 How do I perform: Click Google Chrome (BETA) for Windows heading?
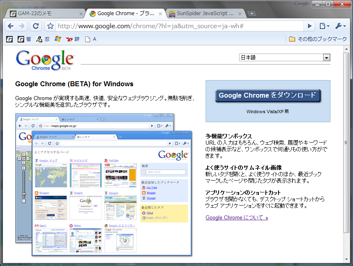(74, 84)
